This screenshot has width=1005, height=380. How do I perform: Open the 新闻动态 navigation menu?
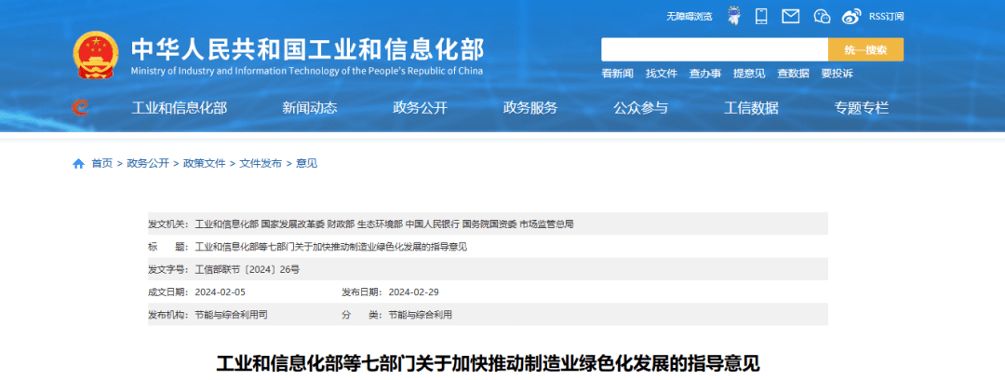(310, 108)
